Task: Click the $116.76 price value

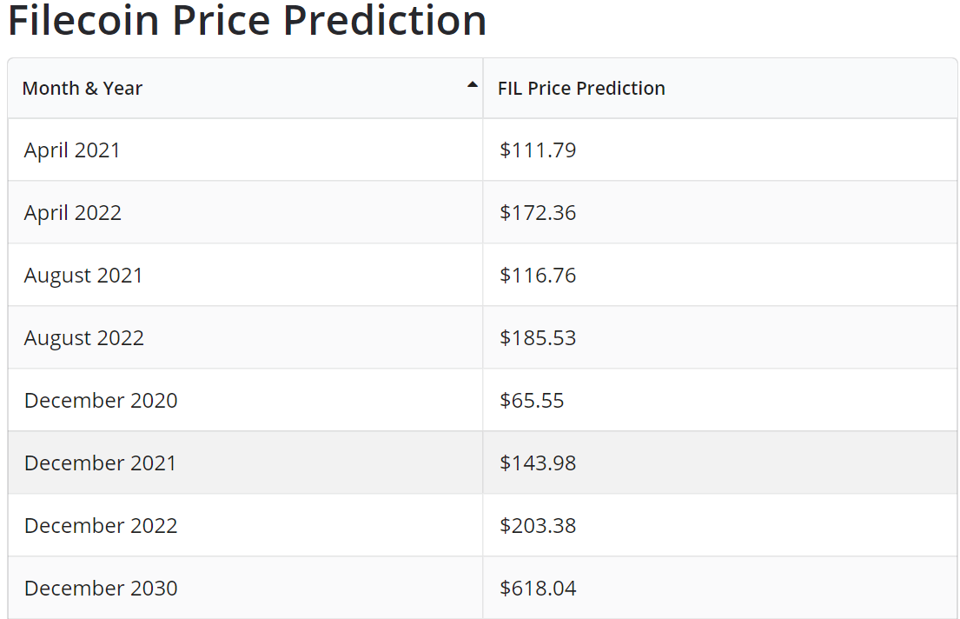Action: [x=538, y=276]
